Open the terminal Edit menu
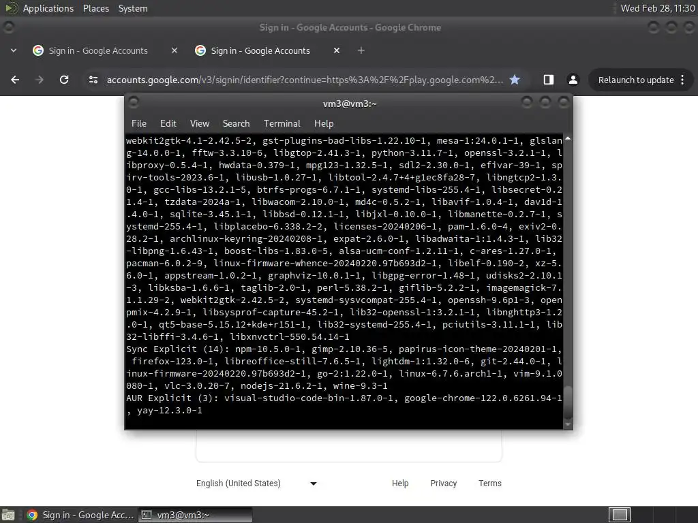Screen dimensions: 698x523 click(x=168, y=123)
